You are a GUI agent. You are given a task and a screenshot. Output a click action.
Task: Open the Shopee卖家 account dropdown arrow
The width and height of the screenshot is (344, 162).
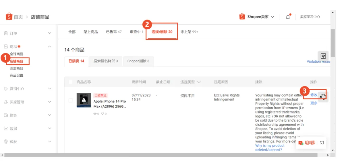(x=273, y=17)
